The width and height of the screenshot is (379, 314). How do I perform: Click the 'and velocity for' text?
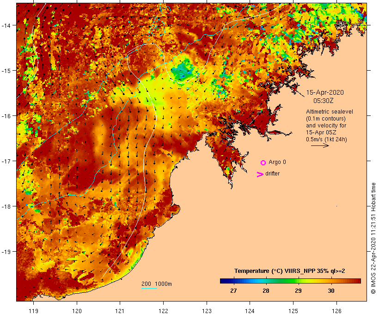coord(326,126)
